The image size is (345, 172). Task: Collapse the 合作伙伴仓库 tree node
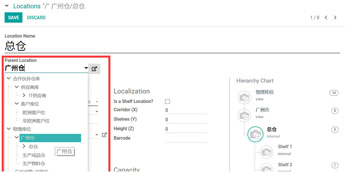(9, 79)
